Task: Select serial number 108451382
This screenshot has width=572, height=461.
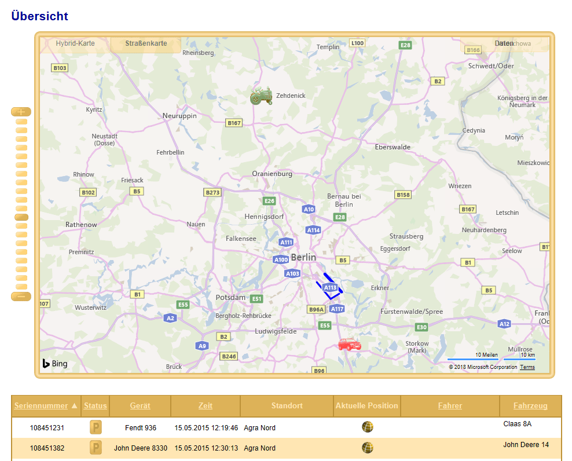Action: click(x=47, y=448)
